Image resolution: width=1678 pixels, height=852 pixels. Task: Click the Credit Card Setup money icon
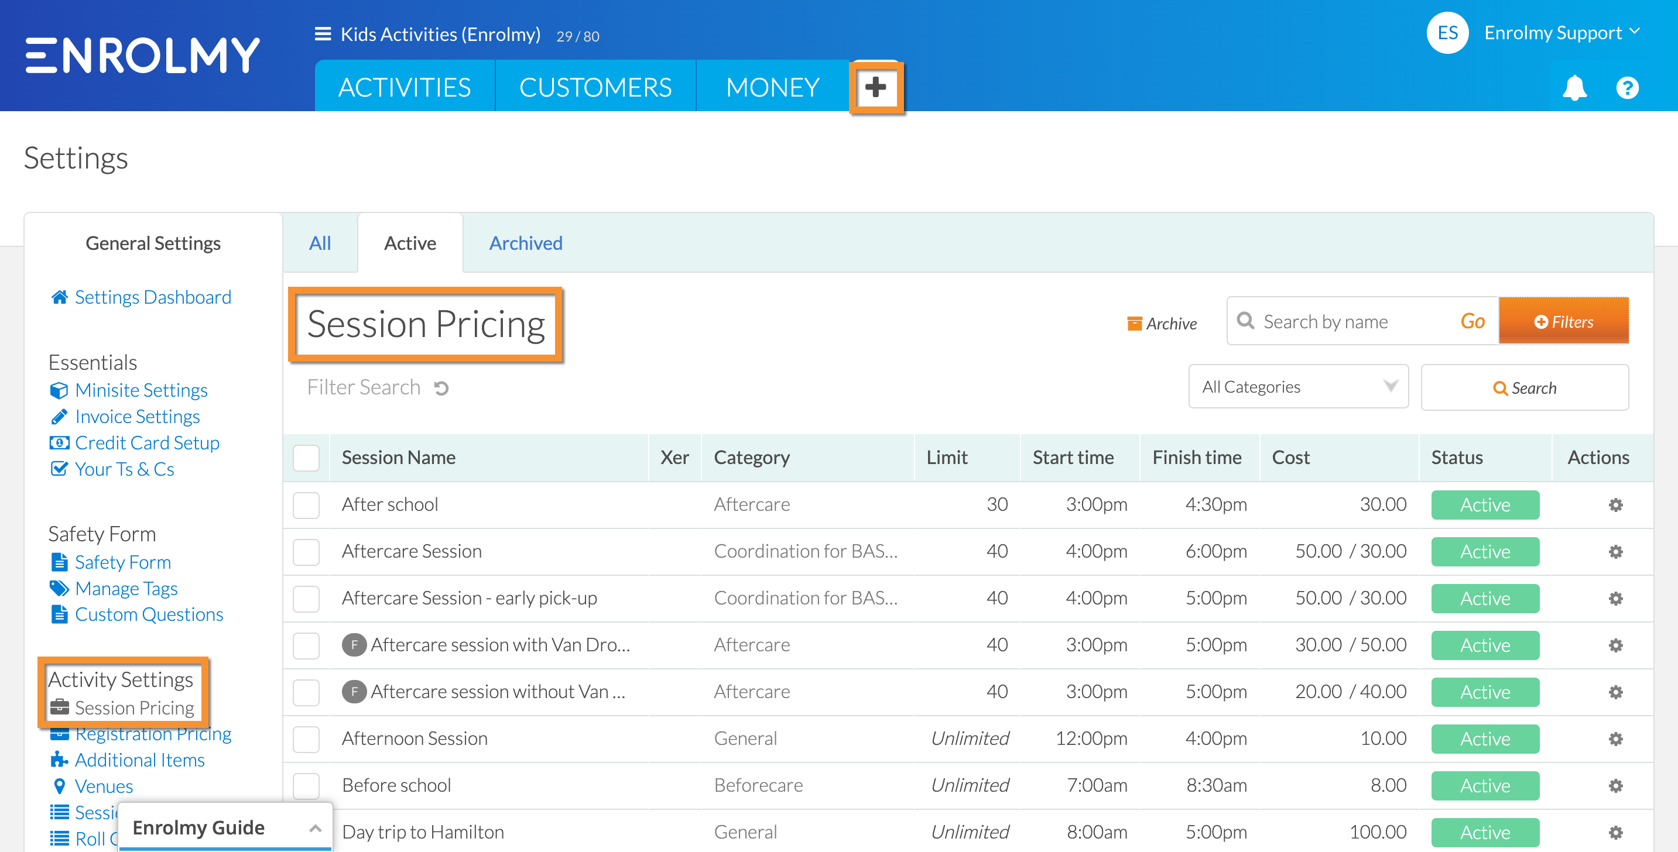(59, 443)
